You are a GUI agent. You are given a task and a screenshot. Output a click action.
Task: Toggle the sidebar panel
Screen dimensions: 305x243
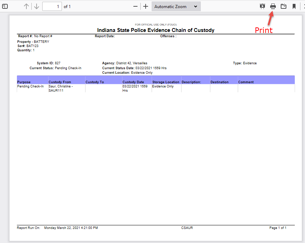click(x=5, y=6)
